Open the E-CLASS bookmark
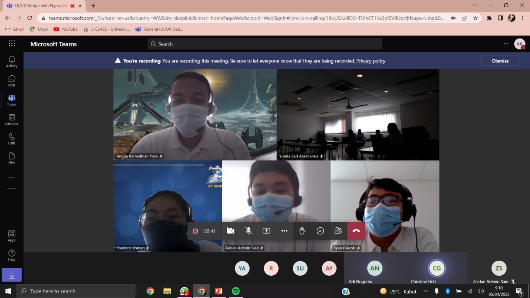The width and height of the screenshot is (530, 298). coord(107,29)
